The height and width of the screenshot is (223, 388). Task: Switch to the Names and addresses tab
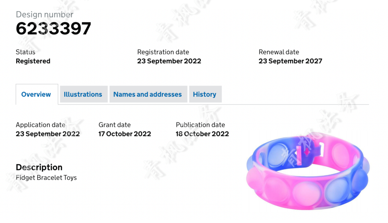pyautogui.click(x=148, y=94)
